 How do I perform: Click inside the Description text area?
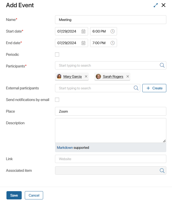click(x=111, y=130)
